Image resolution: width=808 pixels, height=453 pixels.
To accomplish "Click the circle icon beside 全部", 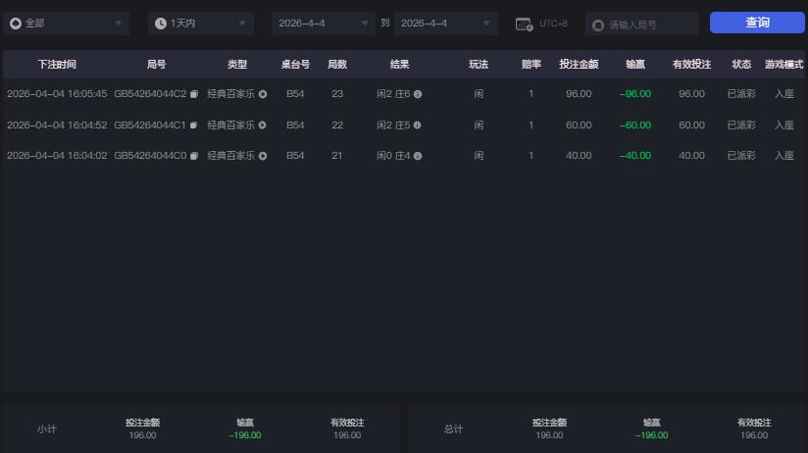I will pos(16,24).
